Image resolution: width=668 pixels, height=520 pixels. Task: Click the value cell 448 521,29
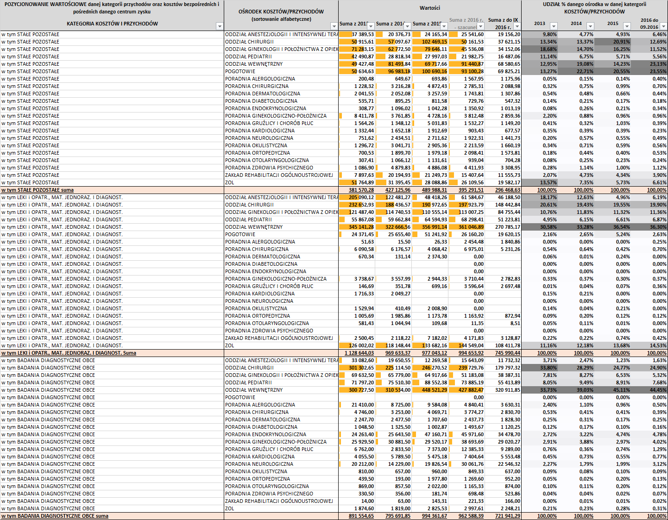pos(430,390)
